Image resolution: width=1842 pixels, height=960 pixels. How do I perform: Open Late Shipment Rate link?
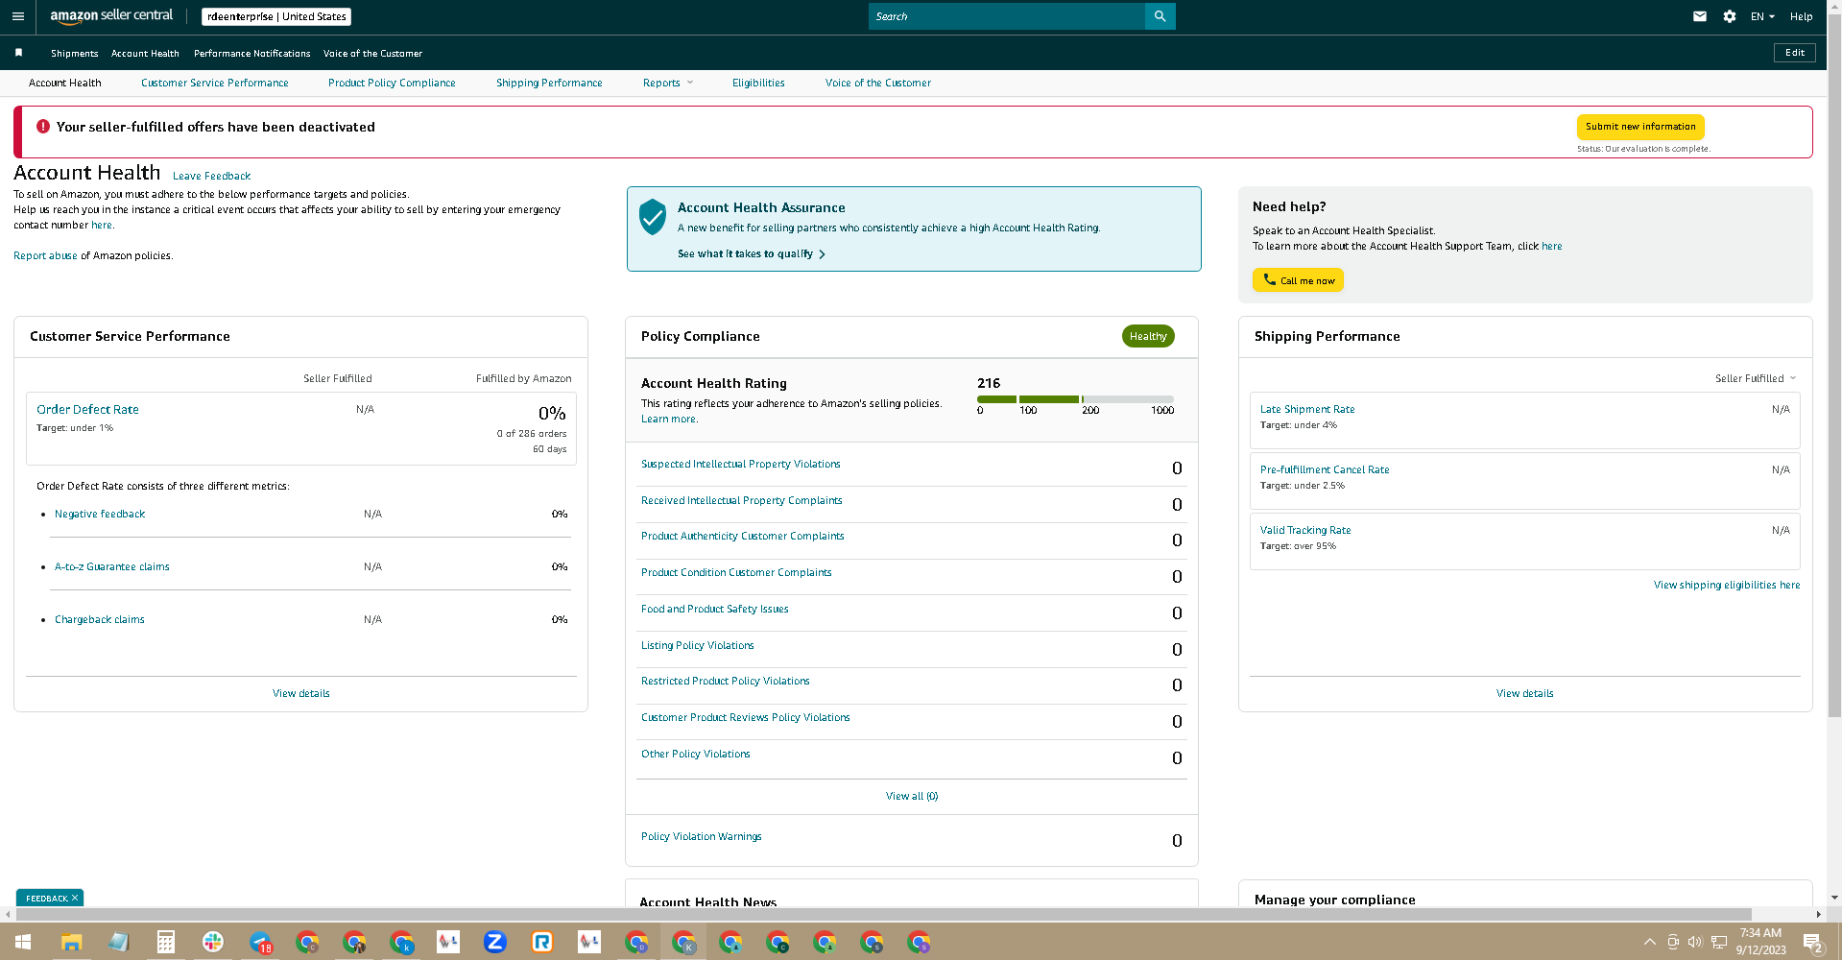point(1307,409)
